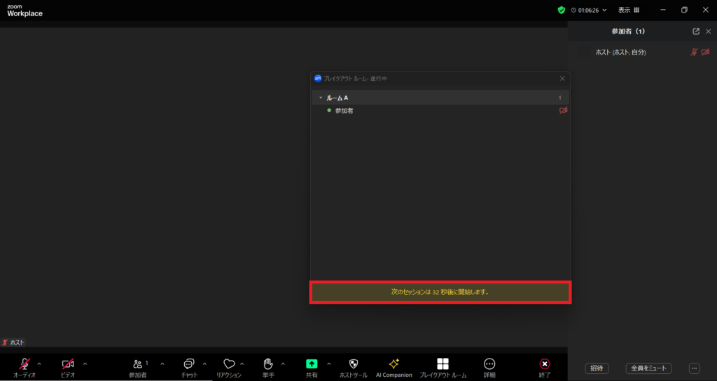The width and height of the screenshot is (717, 381).
Task: Expand video options arrow beside ビデオ
Action: [x=85, y=363]
